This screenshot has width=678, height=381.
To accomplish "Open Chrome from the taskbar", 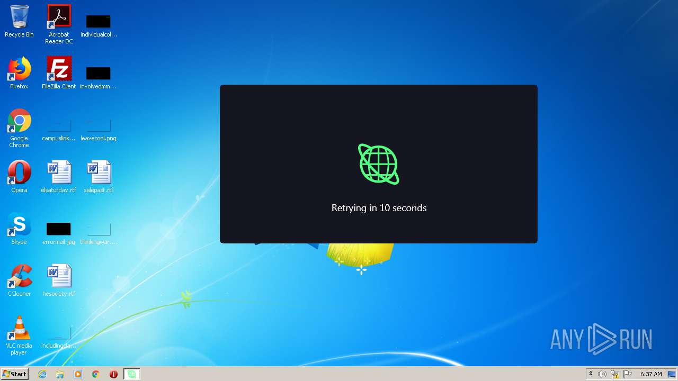I will coord(96,374).
